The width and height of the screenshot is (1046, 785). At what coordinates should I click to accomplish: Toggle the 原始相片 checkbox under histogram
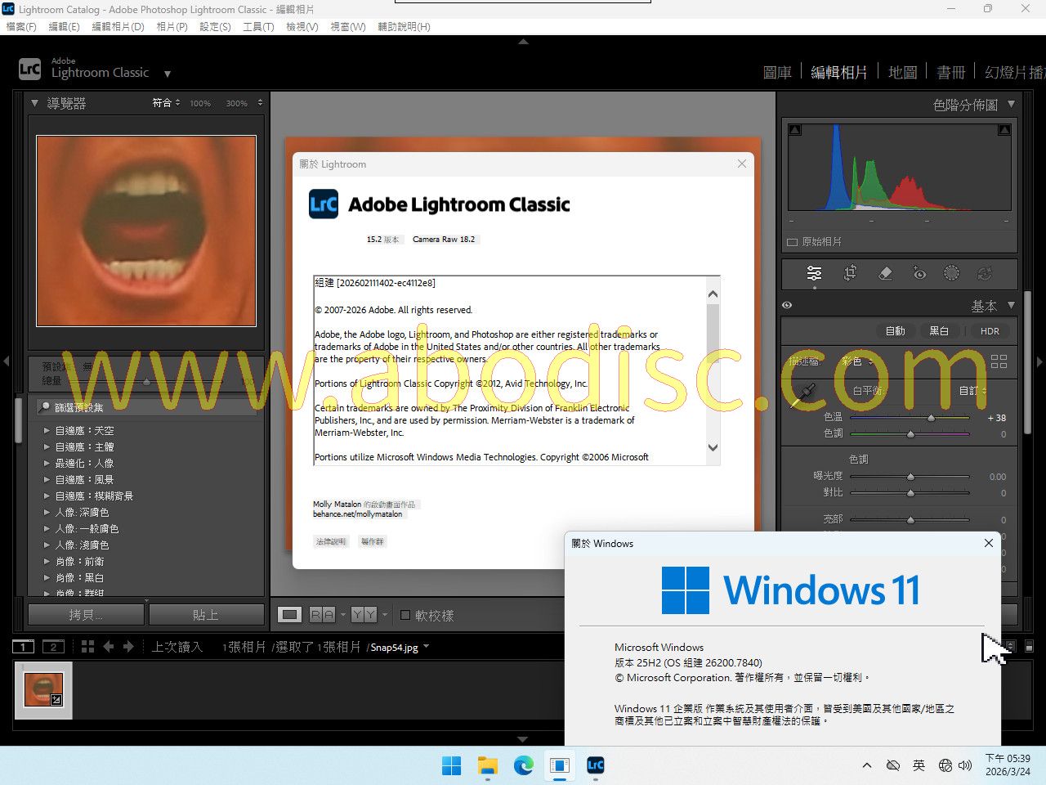click(792, 242)
